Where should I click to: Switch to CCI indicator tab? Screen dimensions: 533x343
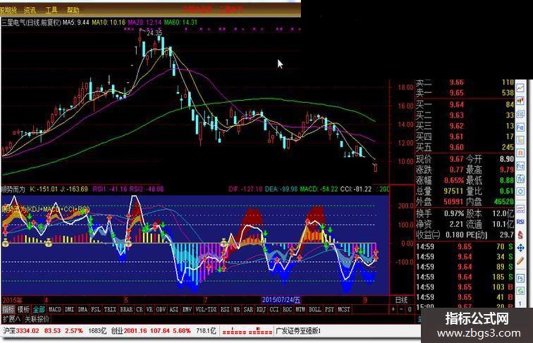[x=274, y=309]
